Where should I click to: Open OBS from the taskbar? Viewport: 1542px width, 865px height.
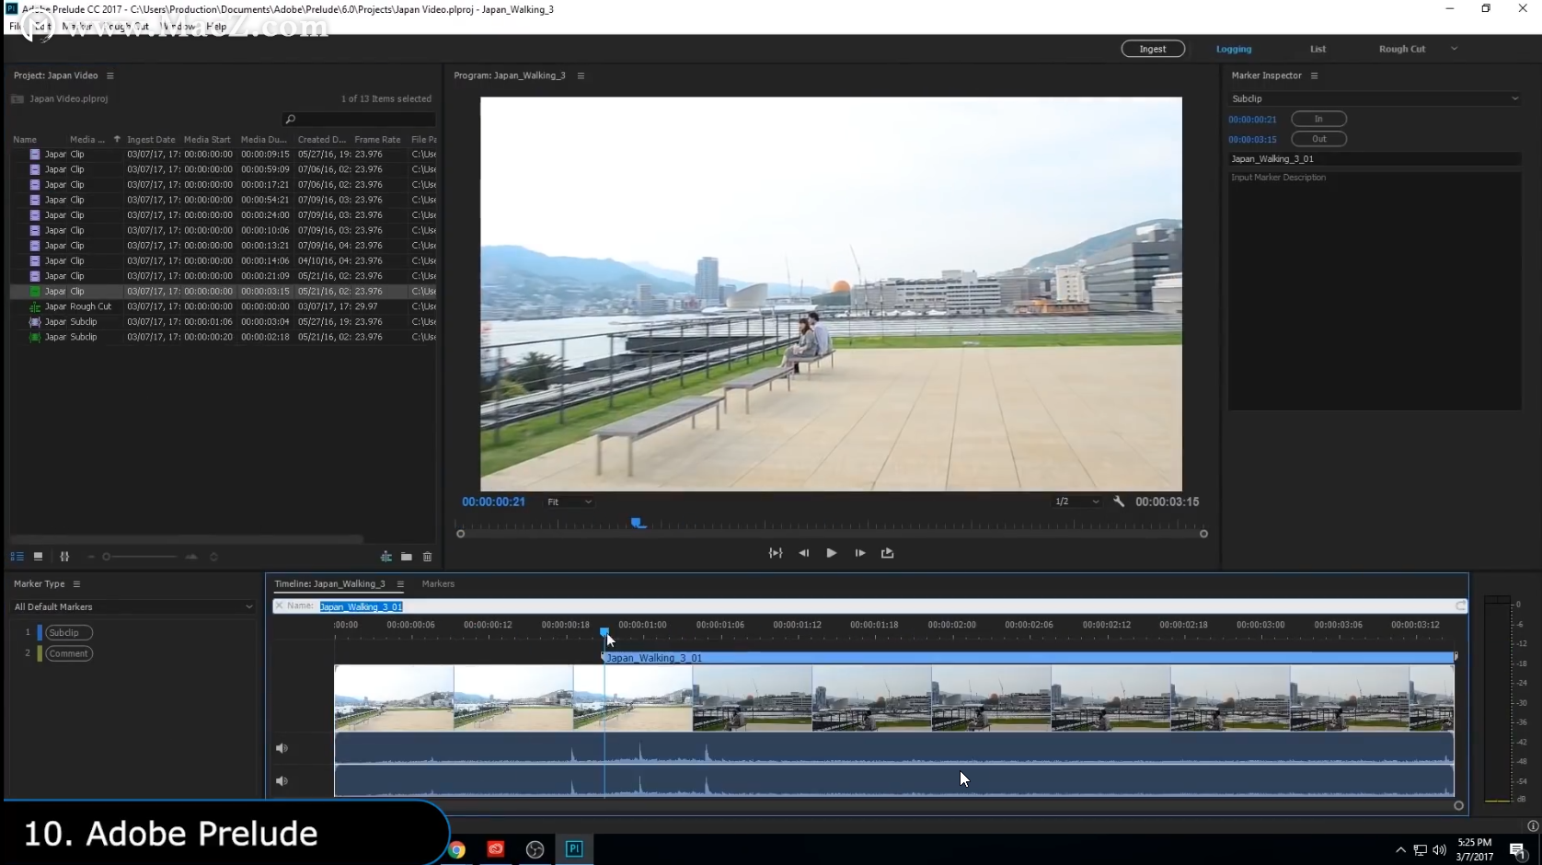535,849
